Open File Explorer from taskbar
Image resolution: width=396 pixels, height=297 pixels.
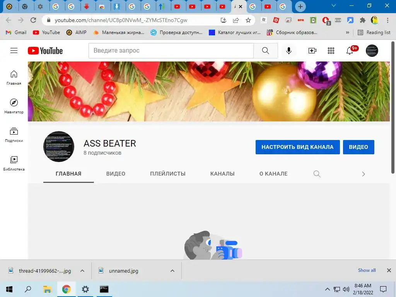click(x=47, y=289)
